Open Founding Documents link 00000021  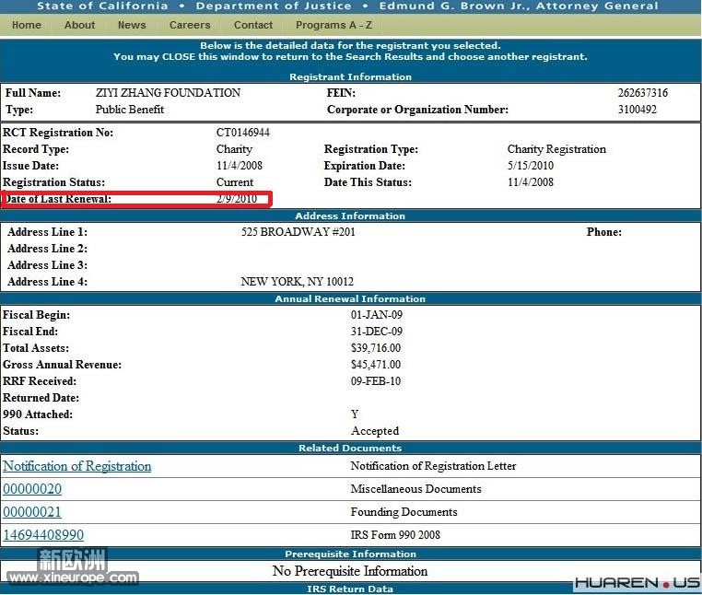coord(32,512)
